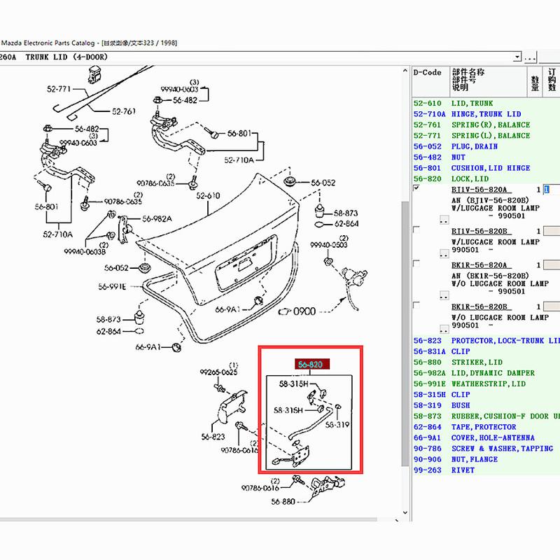Click order quantity field for BJ1V-56-820B
Image resolution: width=560 pixels, height=560 pixels.
point(552,231)
